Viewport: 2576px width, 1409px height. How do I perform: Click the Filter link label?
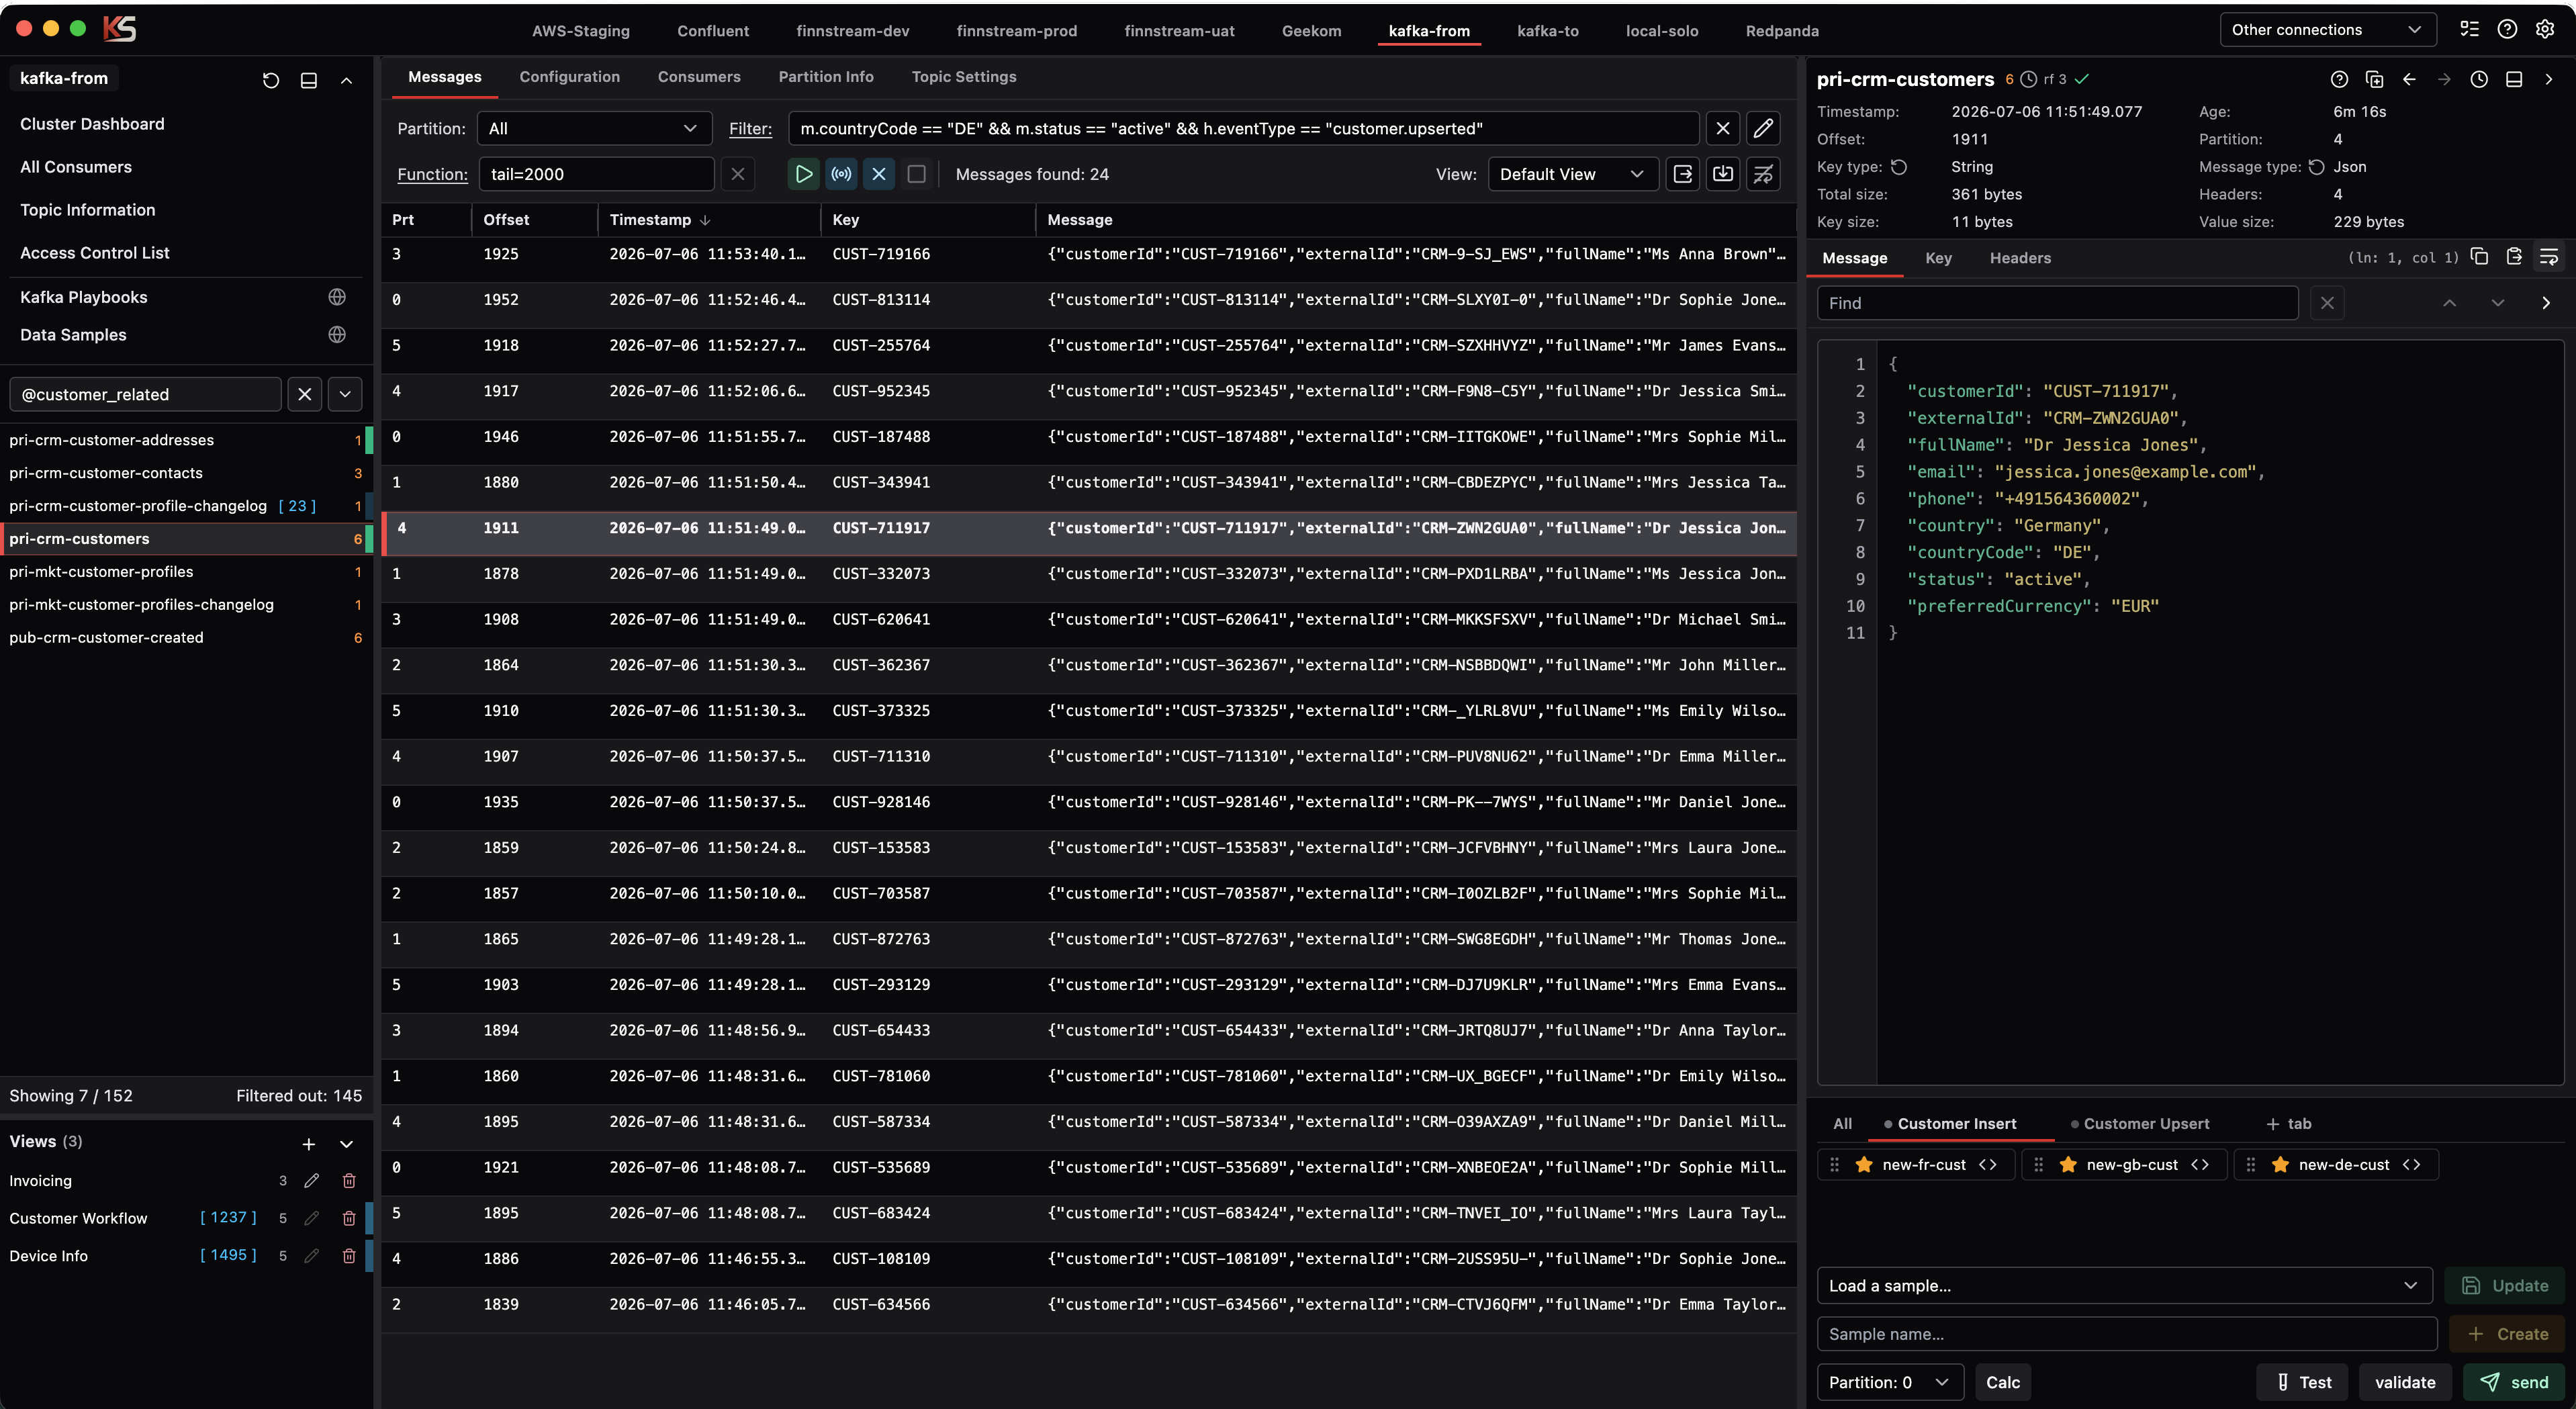pos(750,128)
